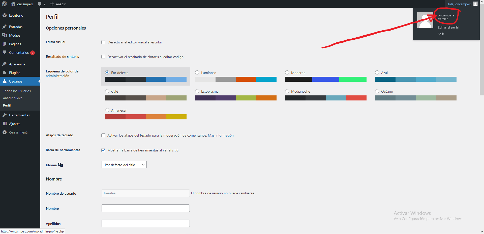Open the Perfil submenu item

pos(7,105)
